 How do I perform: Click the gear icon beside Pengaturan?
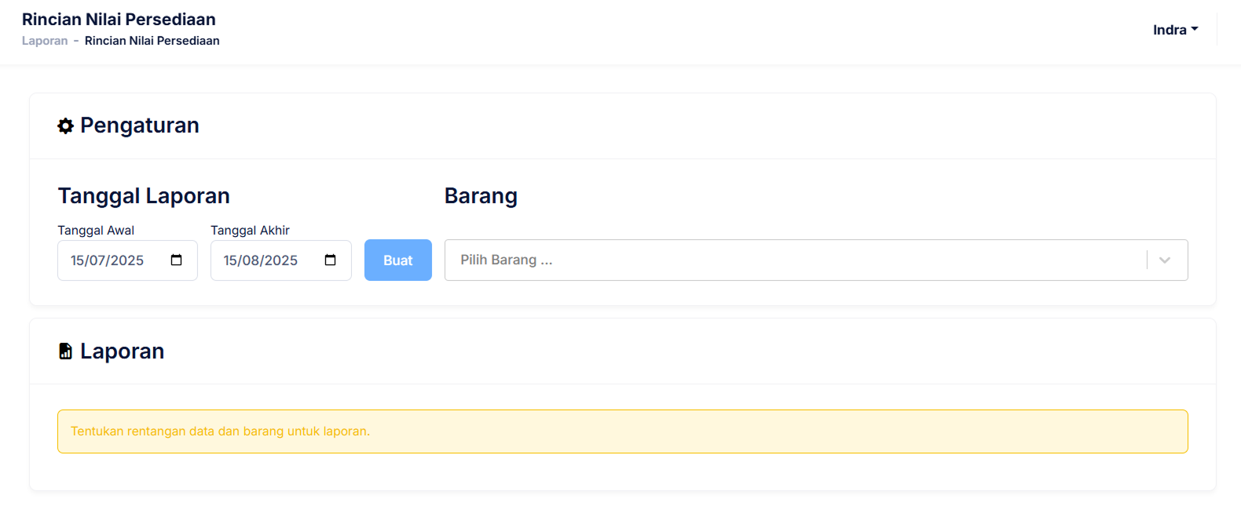pos(66,126)
